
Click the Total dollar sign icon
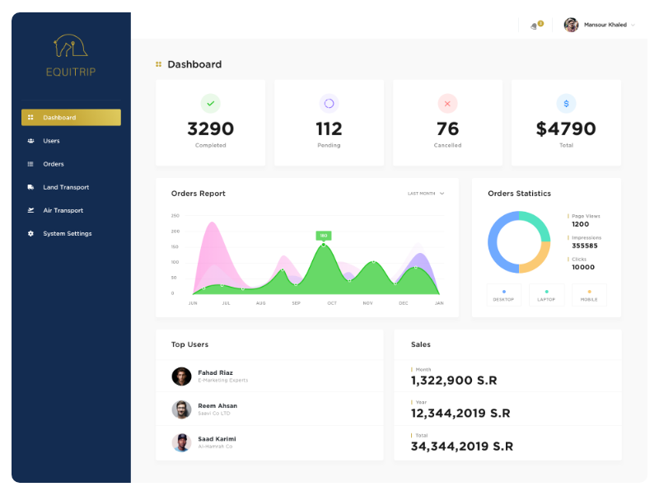(x=566, y=104)
